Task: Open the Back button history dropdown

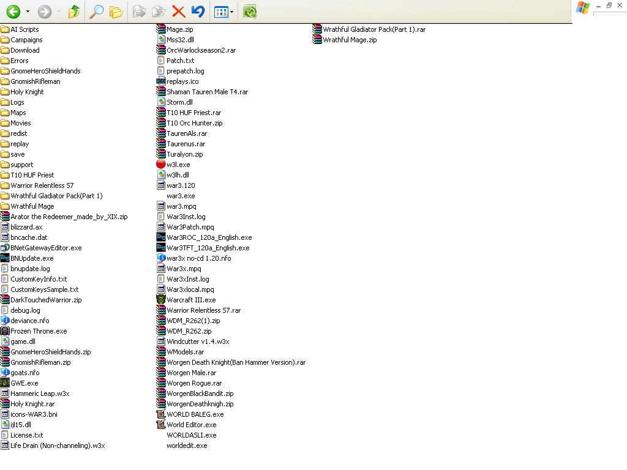Action: 28,12
